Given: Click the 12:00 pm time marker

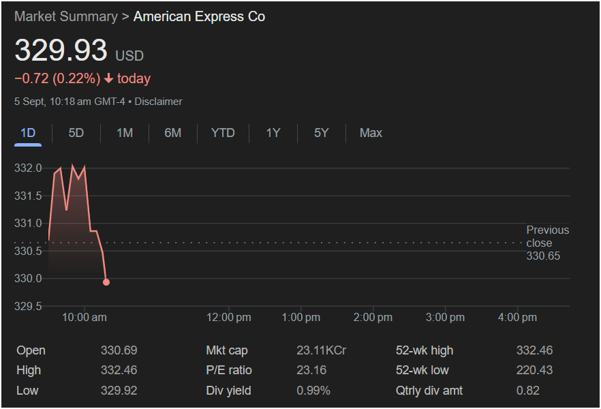Looking at the screenshot, I should tap(229, 318).
